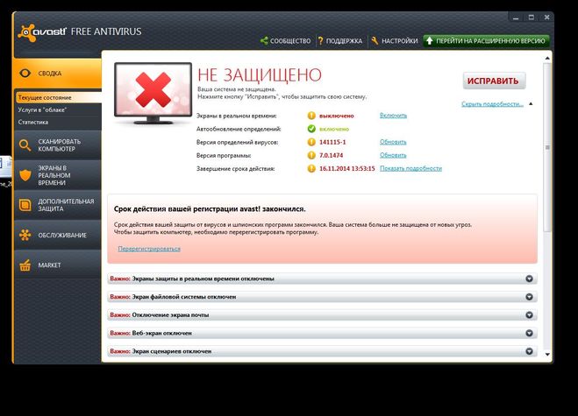Click the version value 7.0.1474
The height and width of the screenshot is (416, 578).
331,155
